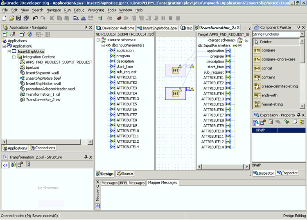This screenshot has width=307, height=220.
Task: Click the Debug bug icon in the toolbar
Action: click(119, 18)
